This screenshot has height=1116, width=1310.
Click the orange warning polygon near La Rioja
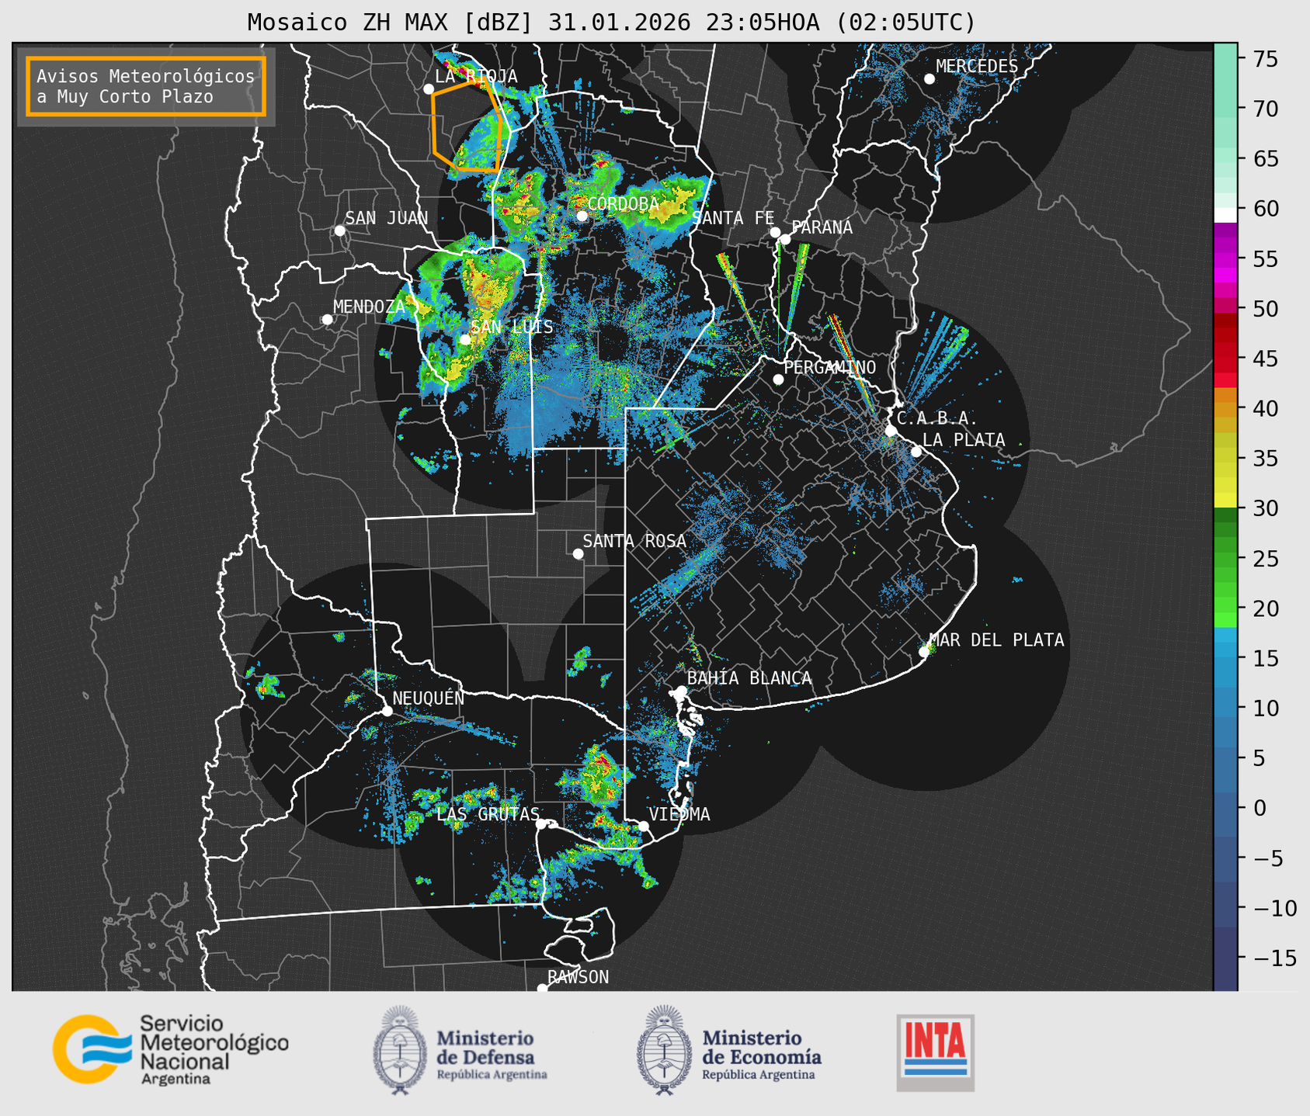(x=468, y=126)
